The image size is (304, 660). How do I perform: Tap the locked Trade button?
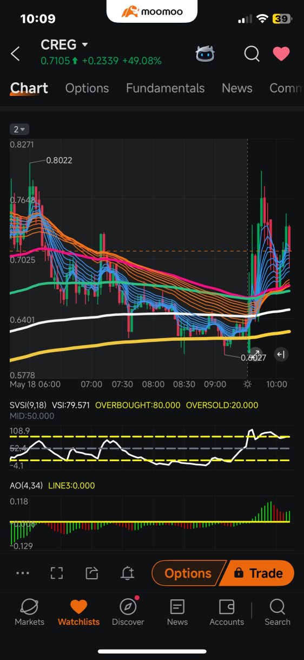(259, 573)
